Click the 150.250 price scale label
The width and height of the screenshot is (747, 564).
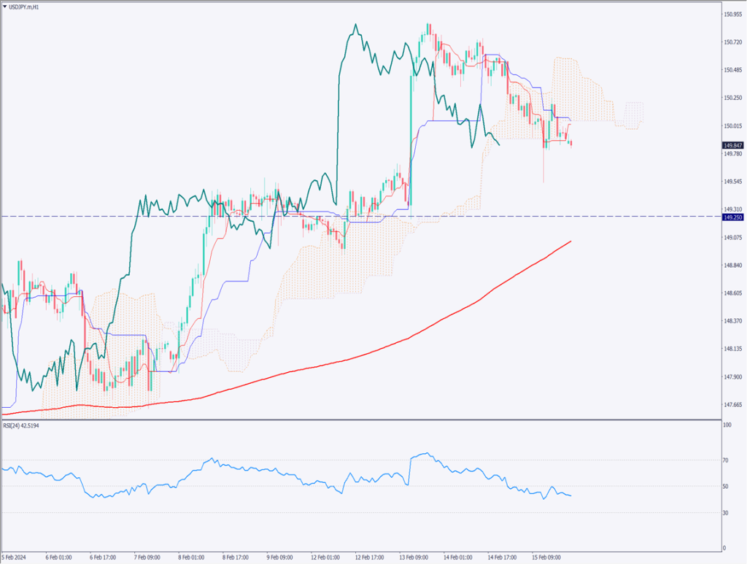click(732, 98)
